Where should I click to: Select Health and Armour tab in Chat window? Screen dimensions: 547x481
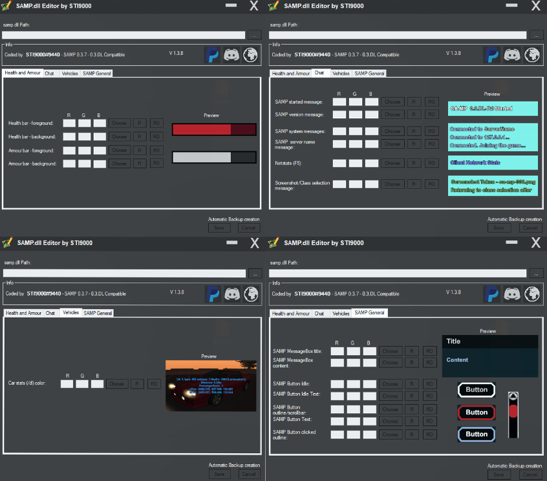pyautogui.click(x=290, y=73)
